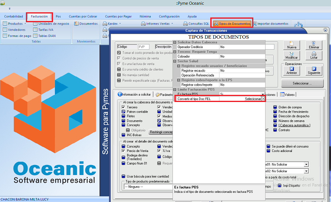The height and width of the screenshot is (202, 331).
Task: Open Importar documentos tool
Action: tap(270, 24)
